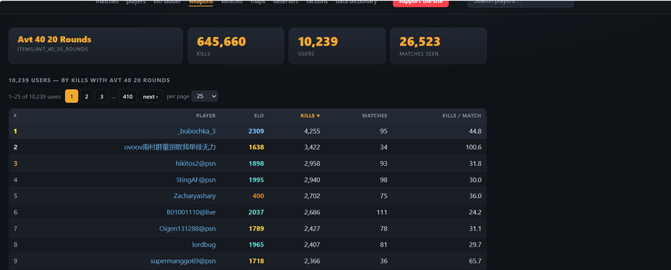
Task: Go to page 3 of users
Action: [x=101, y=97]
